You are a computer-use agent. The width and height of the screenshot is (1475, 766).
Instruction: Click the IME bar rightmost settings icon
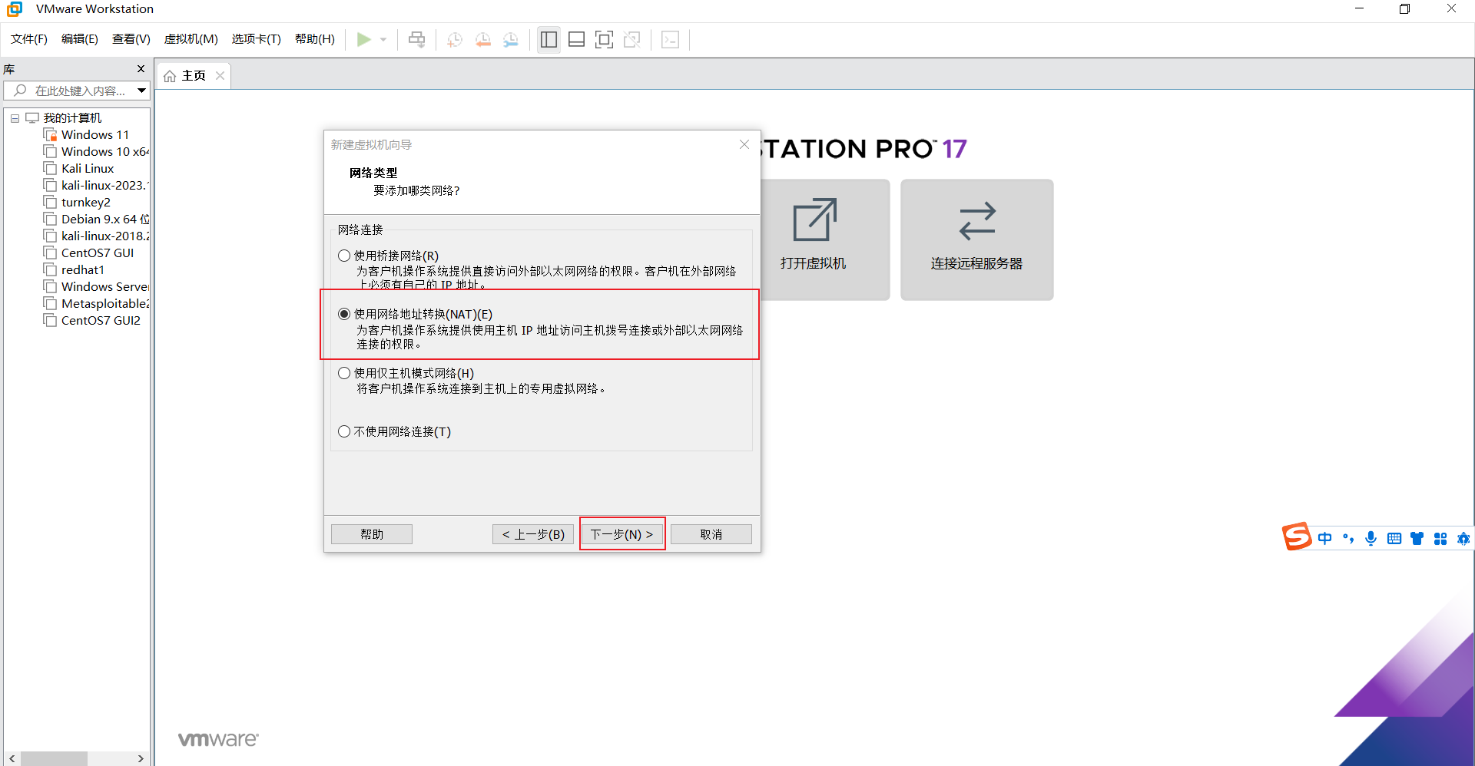click(x=1463, y=538)
